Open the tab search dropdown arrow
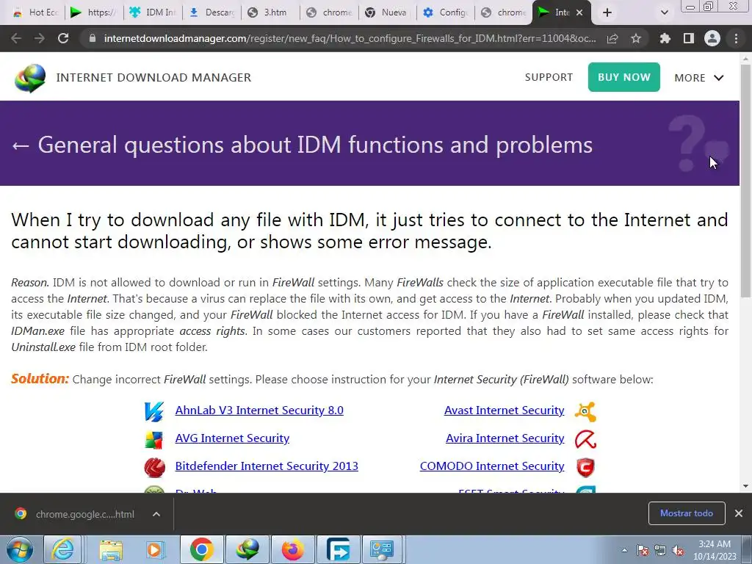752x564 pixels. pyautogui.click(x=664, y=12)
